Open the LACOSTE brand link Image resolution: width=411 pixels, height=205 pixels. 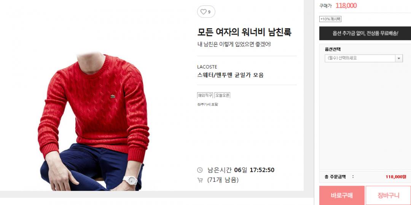pos(207,67)
